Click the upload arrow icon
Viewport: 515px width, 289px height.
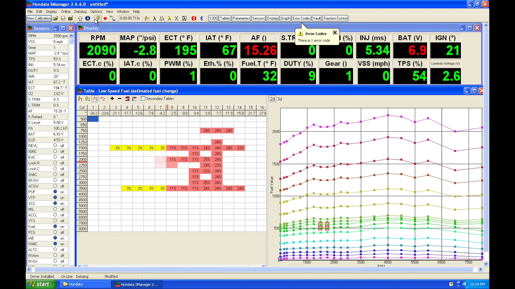(80, 18)
